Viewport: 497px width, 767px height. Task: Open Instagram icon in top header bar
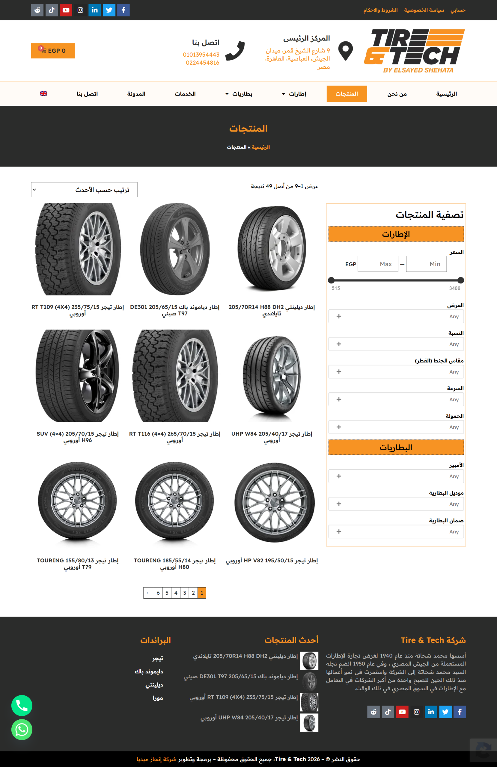click(80, 10)
